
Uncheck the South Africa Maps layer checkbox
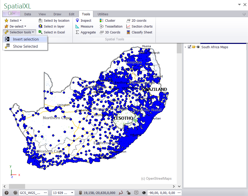tap(190, 47)
